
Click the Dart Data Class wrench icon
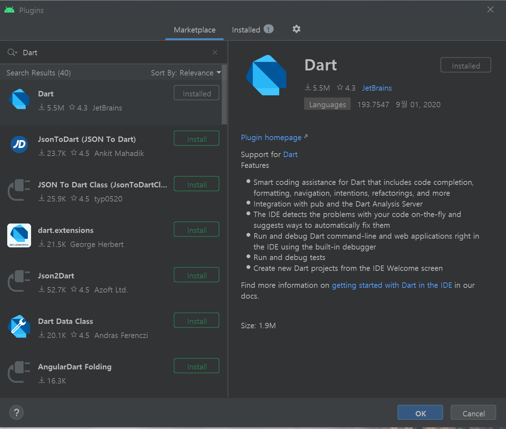19,326
